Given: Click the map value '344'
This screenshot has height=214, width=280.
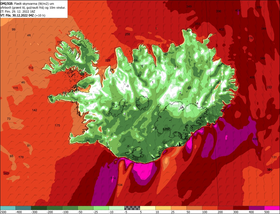Looking at the screenshot, I should coord(264,29).
